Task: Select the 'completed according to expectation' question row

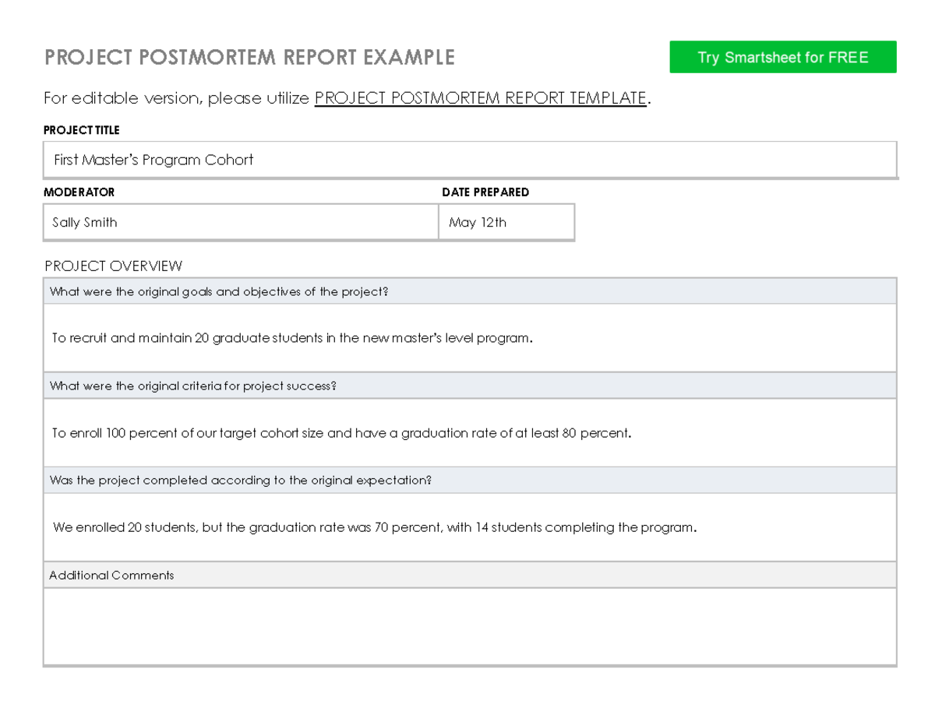Action: pyautogui.click(x=470, y=481)
